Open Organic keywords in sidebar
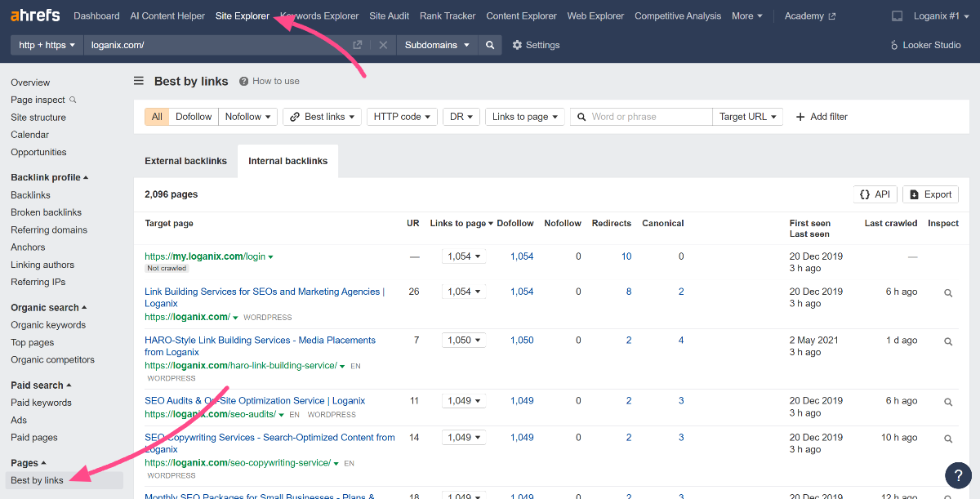Image resolution: width=980 pixels, height=499 pixels. (x=48, y=325)
